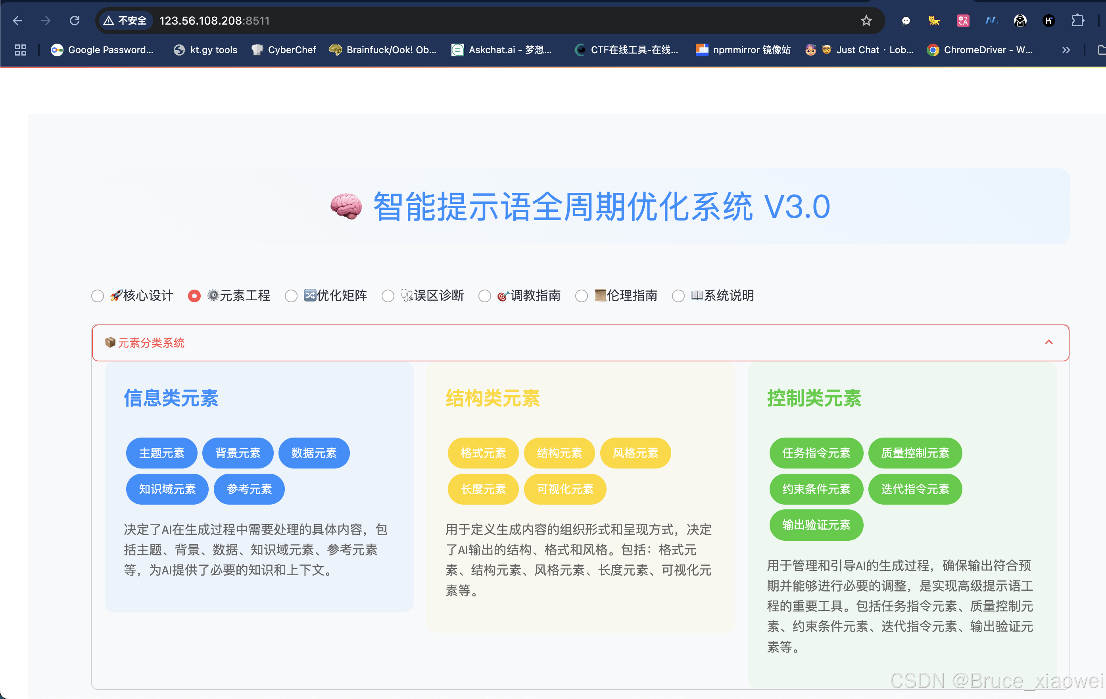Collapse the 元素分类系统 expander chevron
Viewport: 1106px width, 699px height.
pyautogui.click(x=1048, y=342)
